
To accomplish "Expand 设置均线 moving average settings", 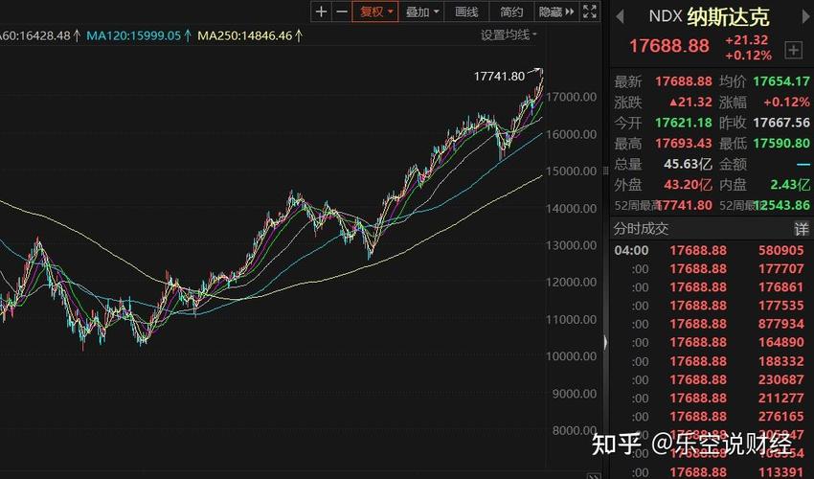I will 509,35.
